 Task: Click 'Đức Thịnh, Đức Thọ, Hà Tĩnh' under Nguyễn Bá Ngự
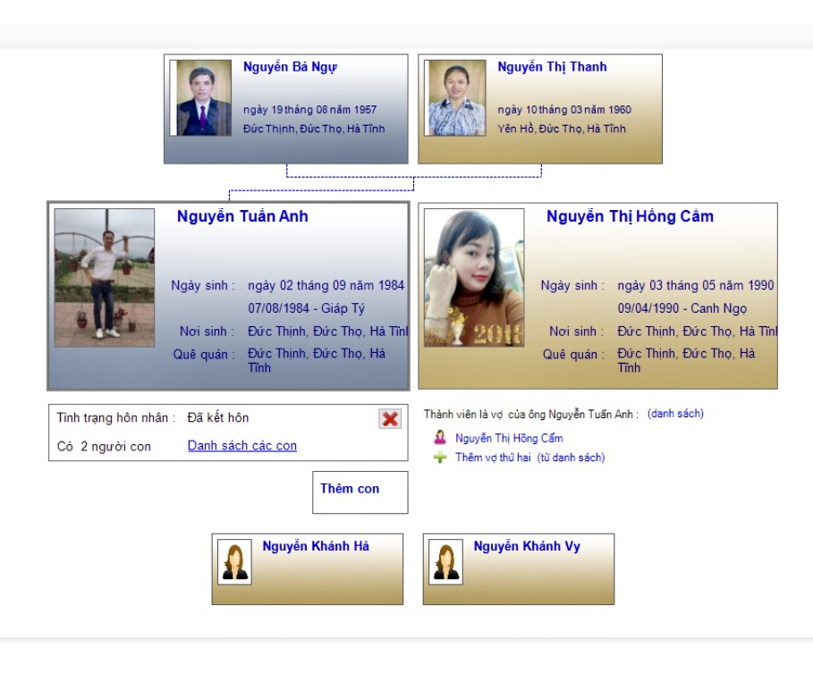pos(314,129)
